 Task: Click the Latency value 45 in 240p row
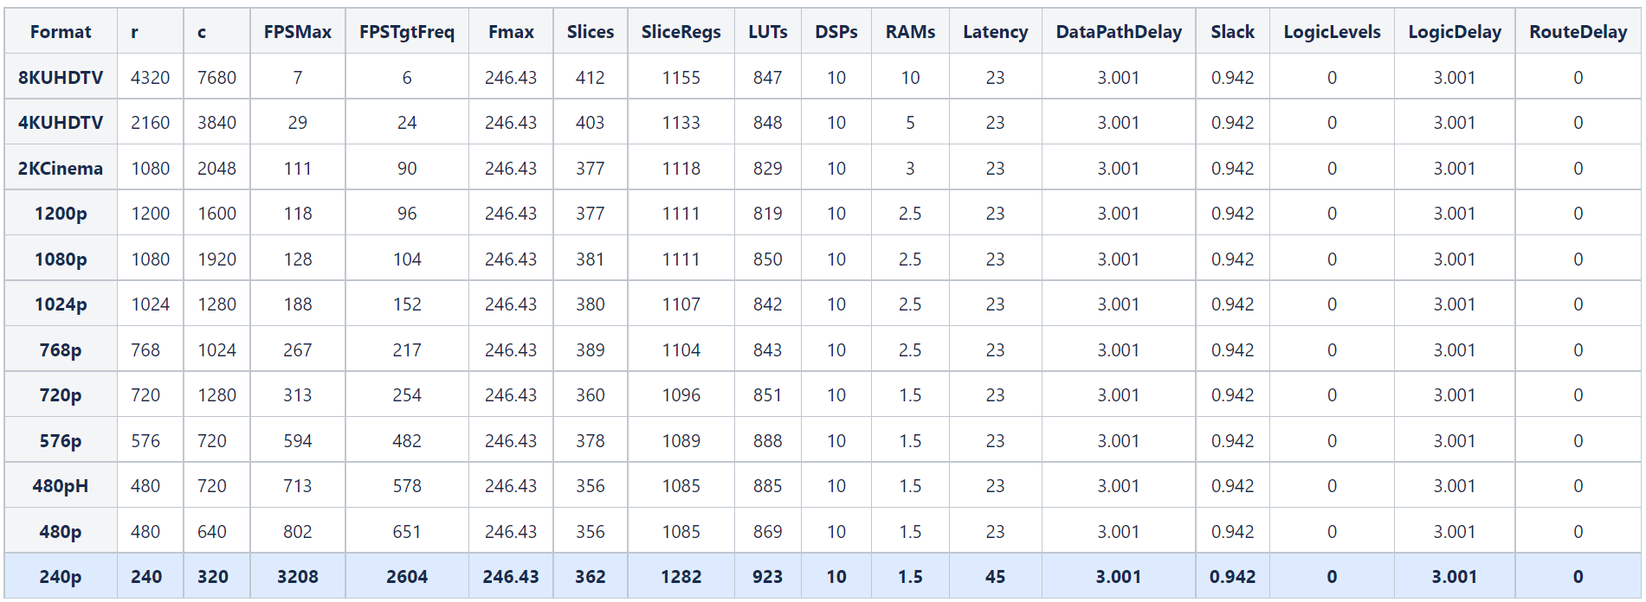pyautogui.click(x=995, y=577)
